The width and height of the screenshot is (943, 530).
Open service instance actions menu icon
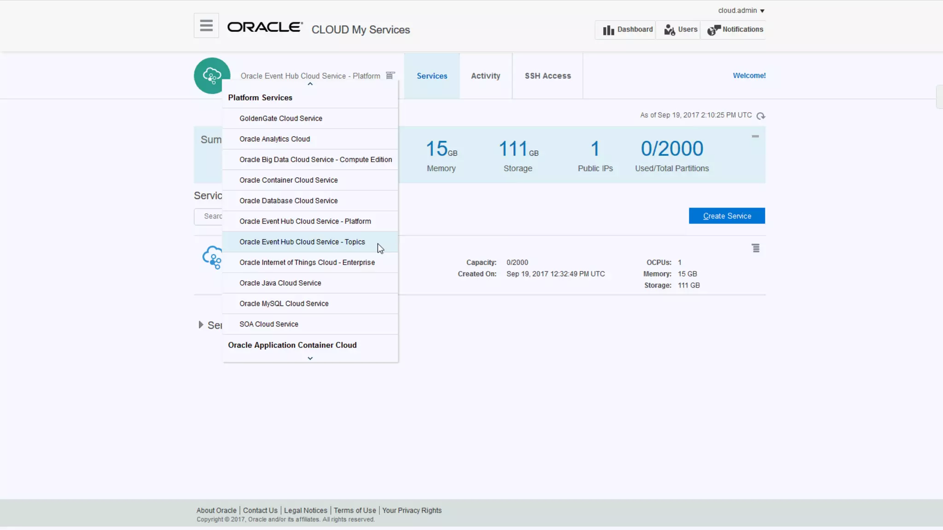(756, 248)
